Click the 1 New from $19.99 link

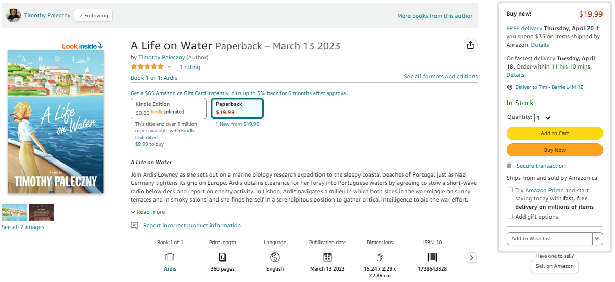click(x=237, y=124)
